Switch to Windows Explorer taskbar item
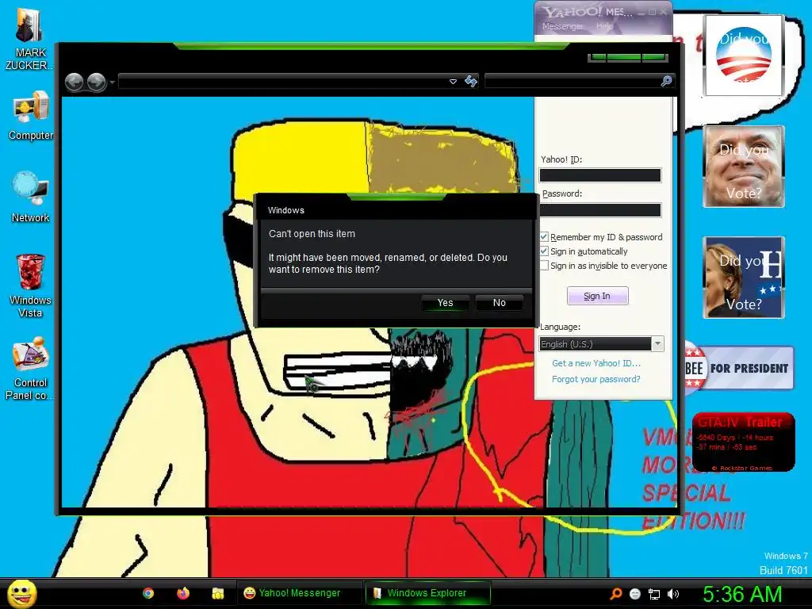 (427, 593)
